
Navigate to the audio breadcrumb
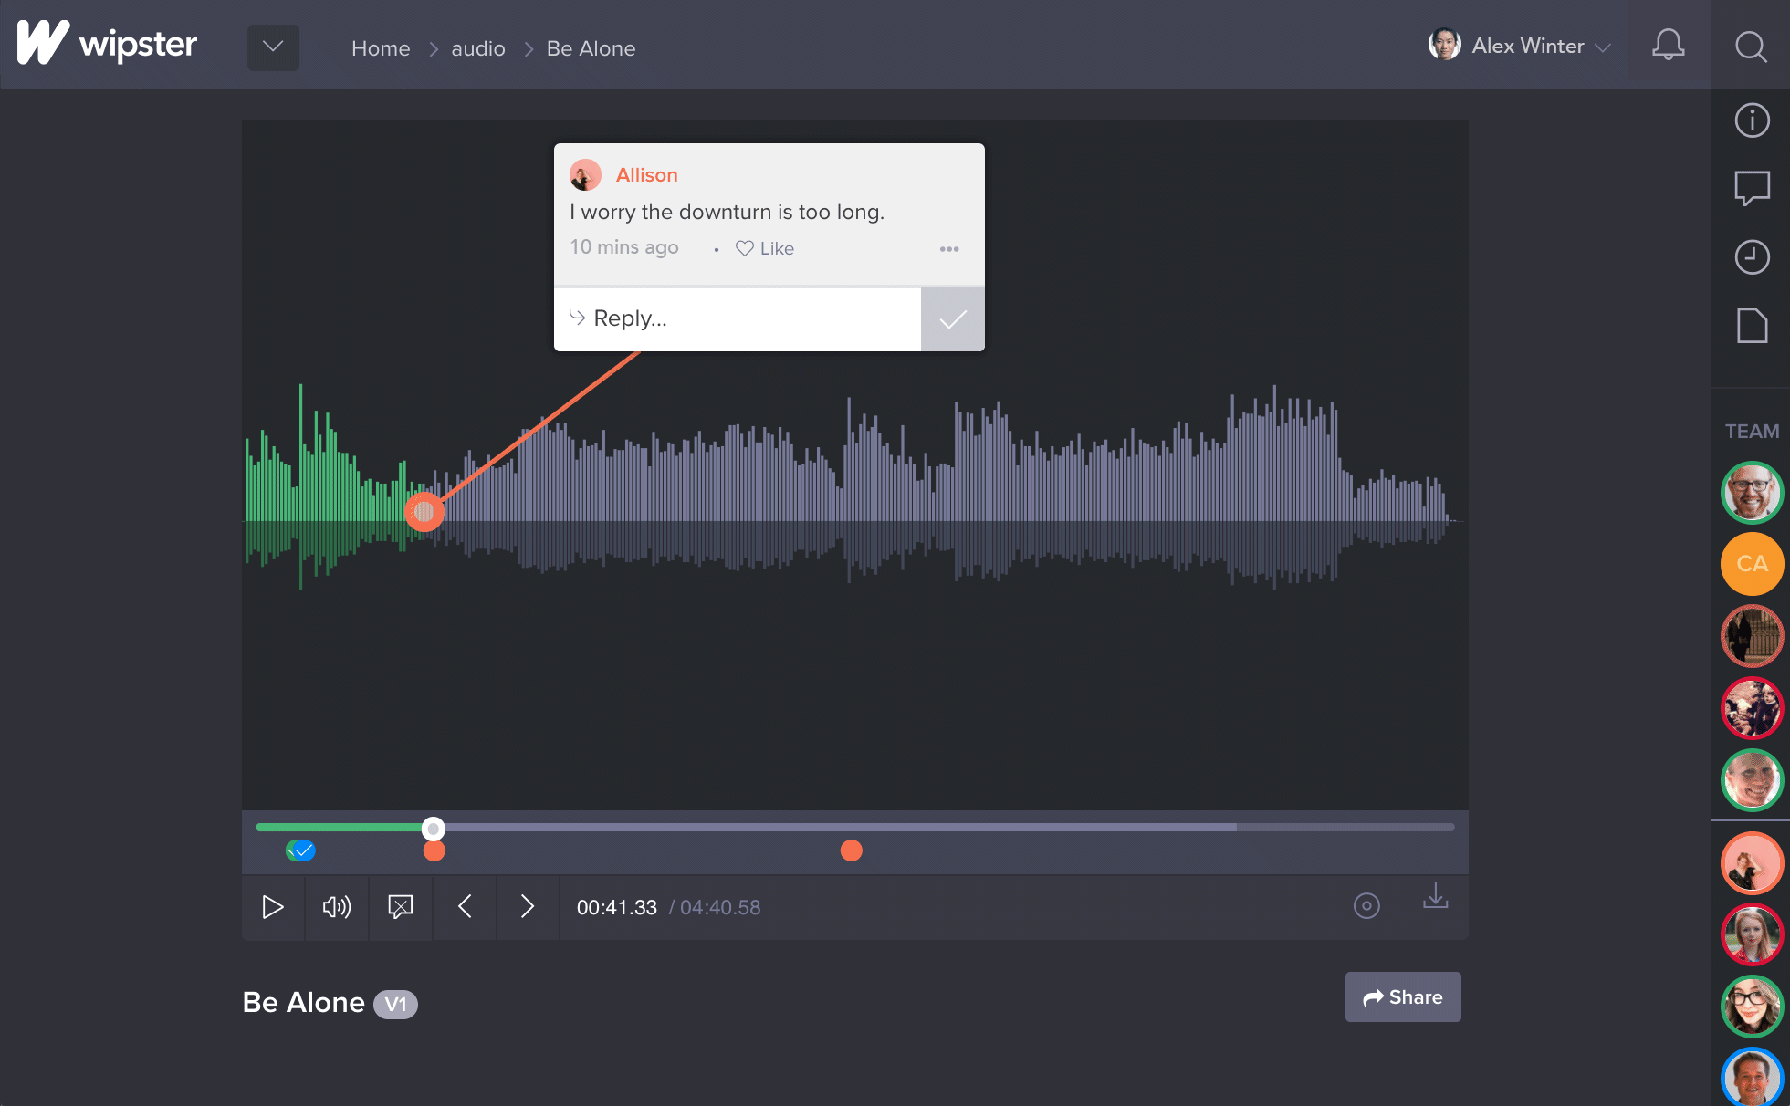tap(478, 48)
